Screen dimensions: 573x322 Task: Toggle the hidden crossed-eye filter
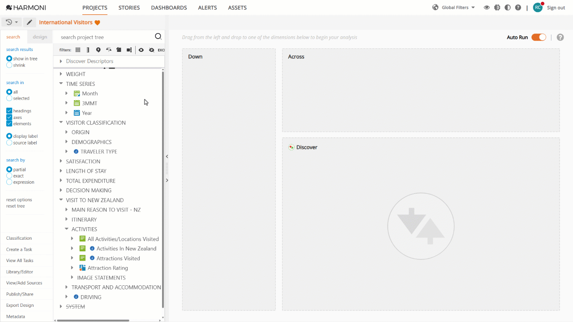[x=152, y=50]
